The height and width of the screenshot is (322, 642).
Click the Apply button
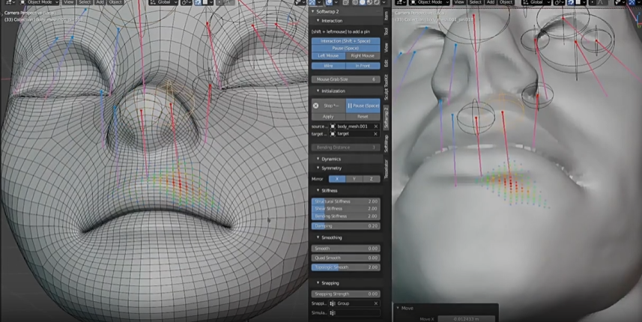tap(328, 117)
